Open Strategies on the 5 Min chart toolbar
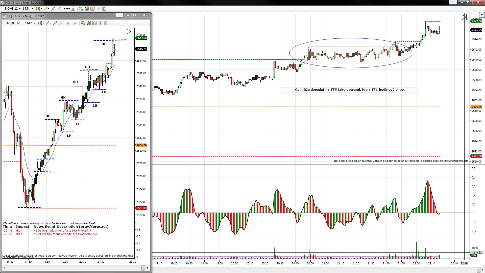 coord(100,23)
